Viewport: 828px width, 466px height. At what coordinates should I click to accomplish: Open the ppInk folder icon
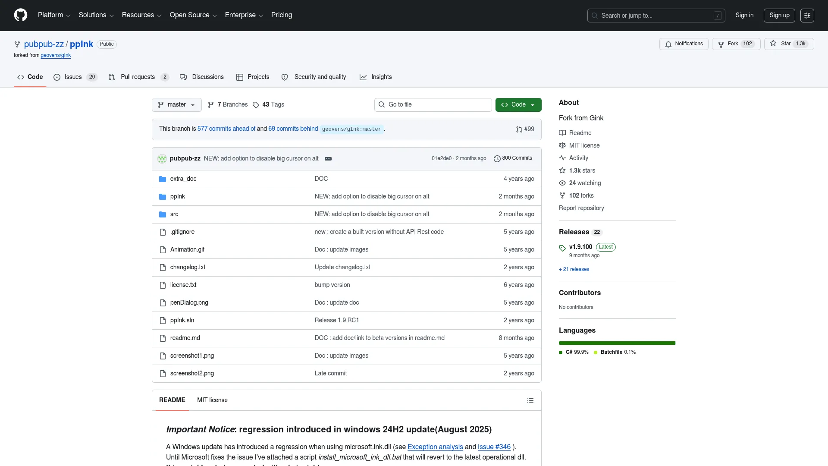[x=163, y=197]
